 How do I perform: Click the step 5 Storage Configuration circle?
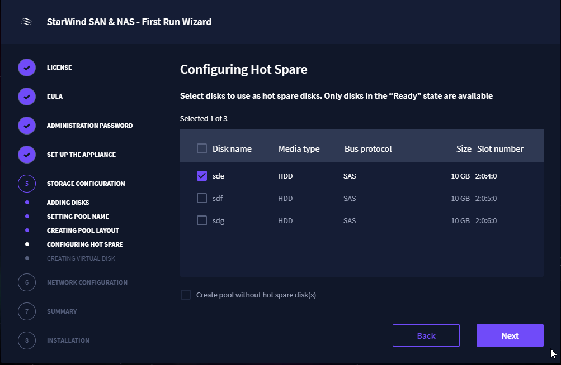tap(27, 184)
